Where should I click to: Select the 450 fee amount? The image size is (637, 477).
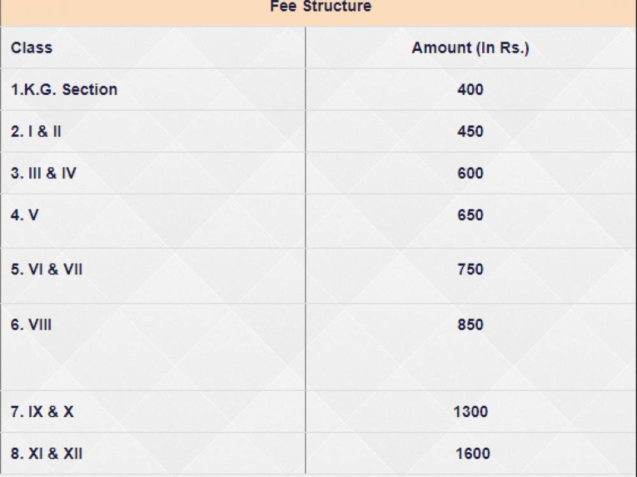(470, 132)
